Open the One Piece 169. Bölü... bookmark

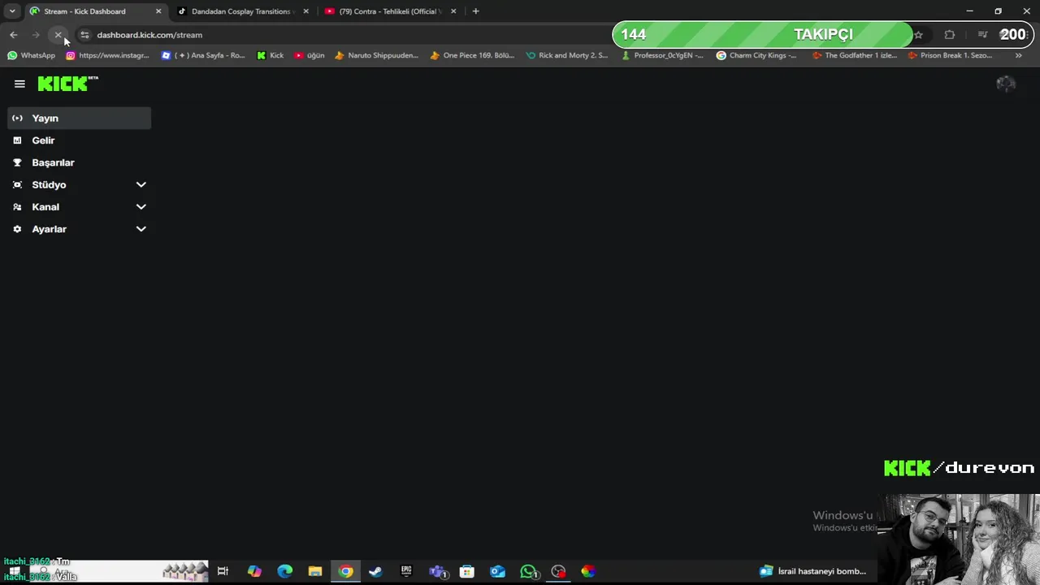coord(472,55)
